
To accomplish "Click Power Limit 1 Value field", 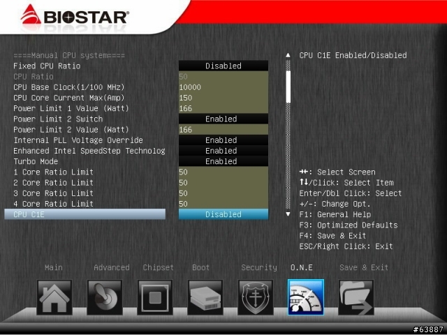I will (223, 108).
